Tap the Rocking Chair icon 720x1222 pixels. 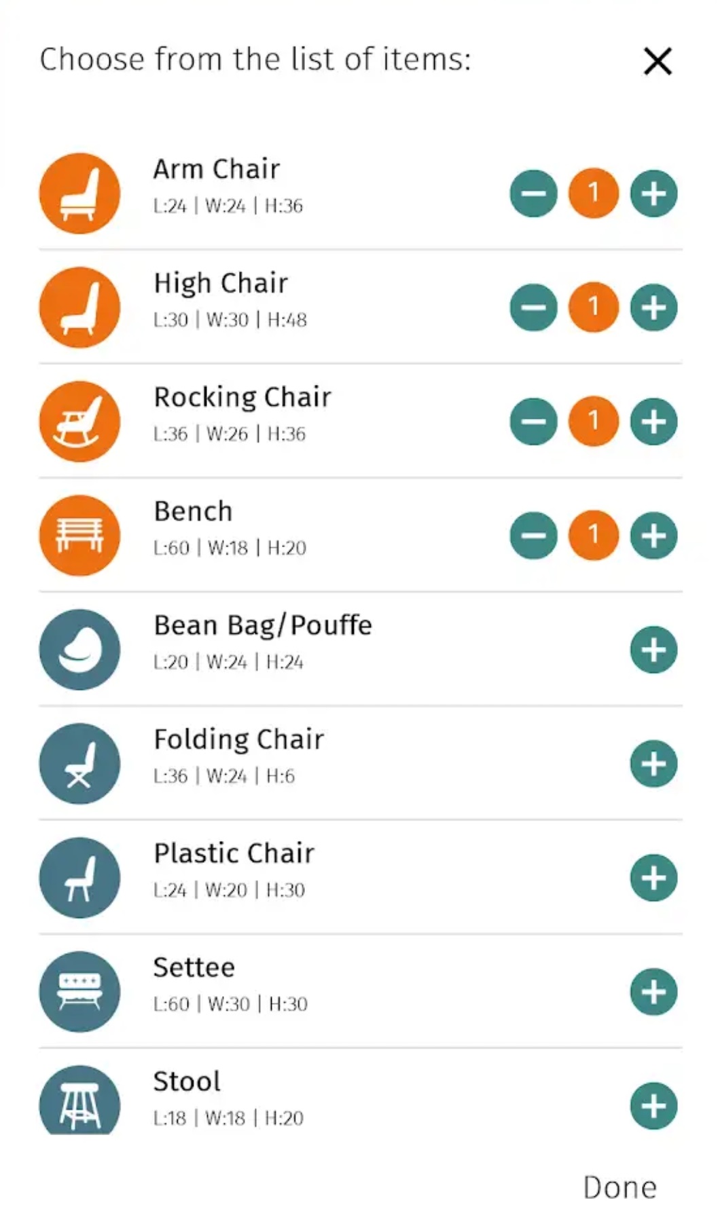pyautogui.click(x=80, y=422)
